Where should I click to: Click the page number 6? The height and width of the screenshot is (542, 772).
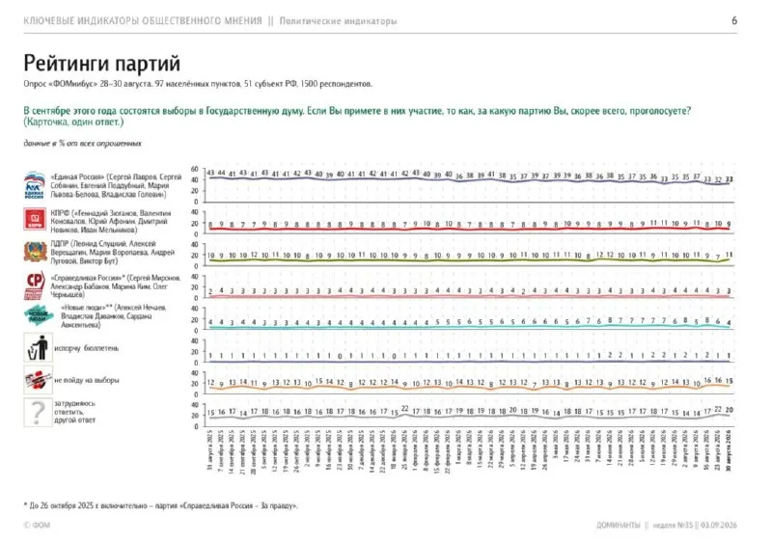734,20
